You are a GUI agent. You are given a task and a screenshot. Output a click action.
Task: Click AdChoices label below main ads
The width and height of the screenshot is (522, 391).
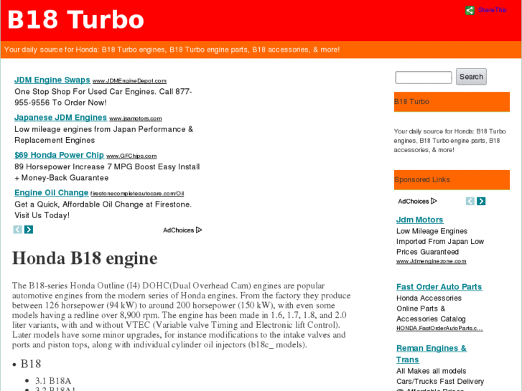[178, 230]
